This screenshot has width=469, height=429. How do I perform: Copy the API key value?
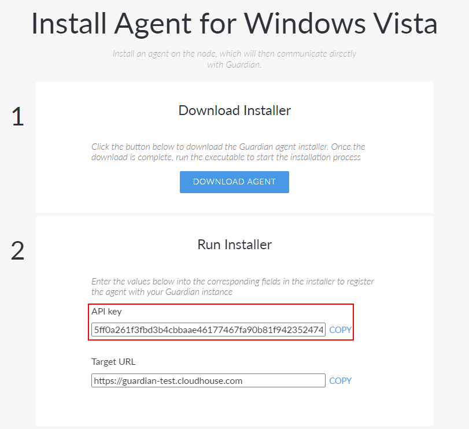(x=340, y=330)
